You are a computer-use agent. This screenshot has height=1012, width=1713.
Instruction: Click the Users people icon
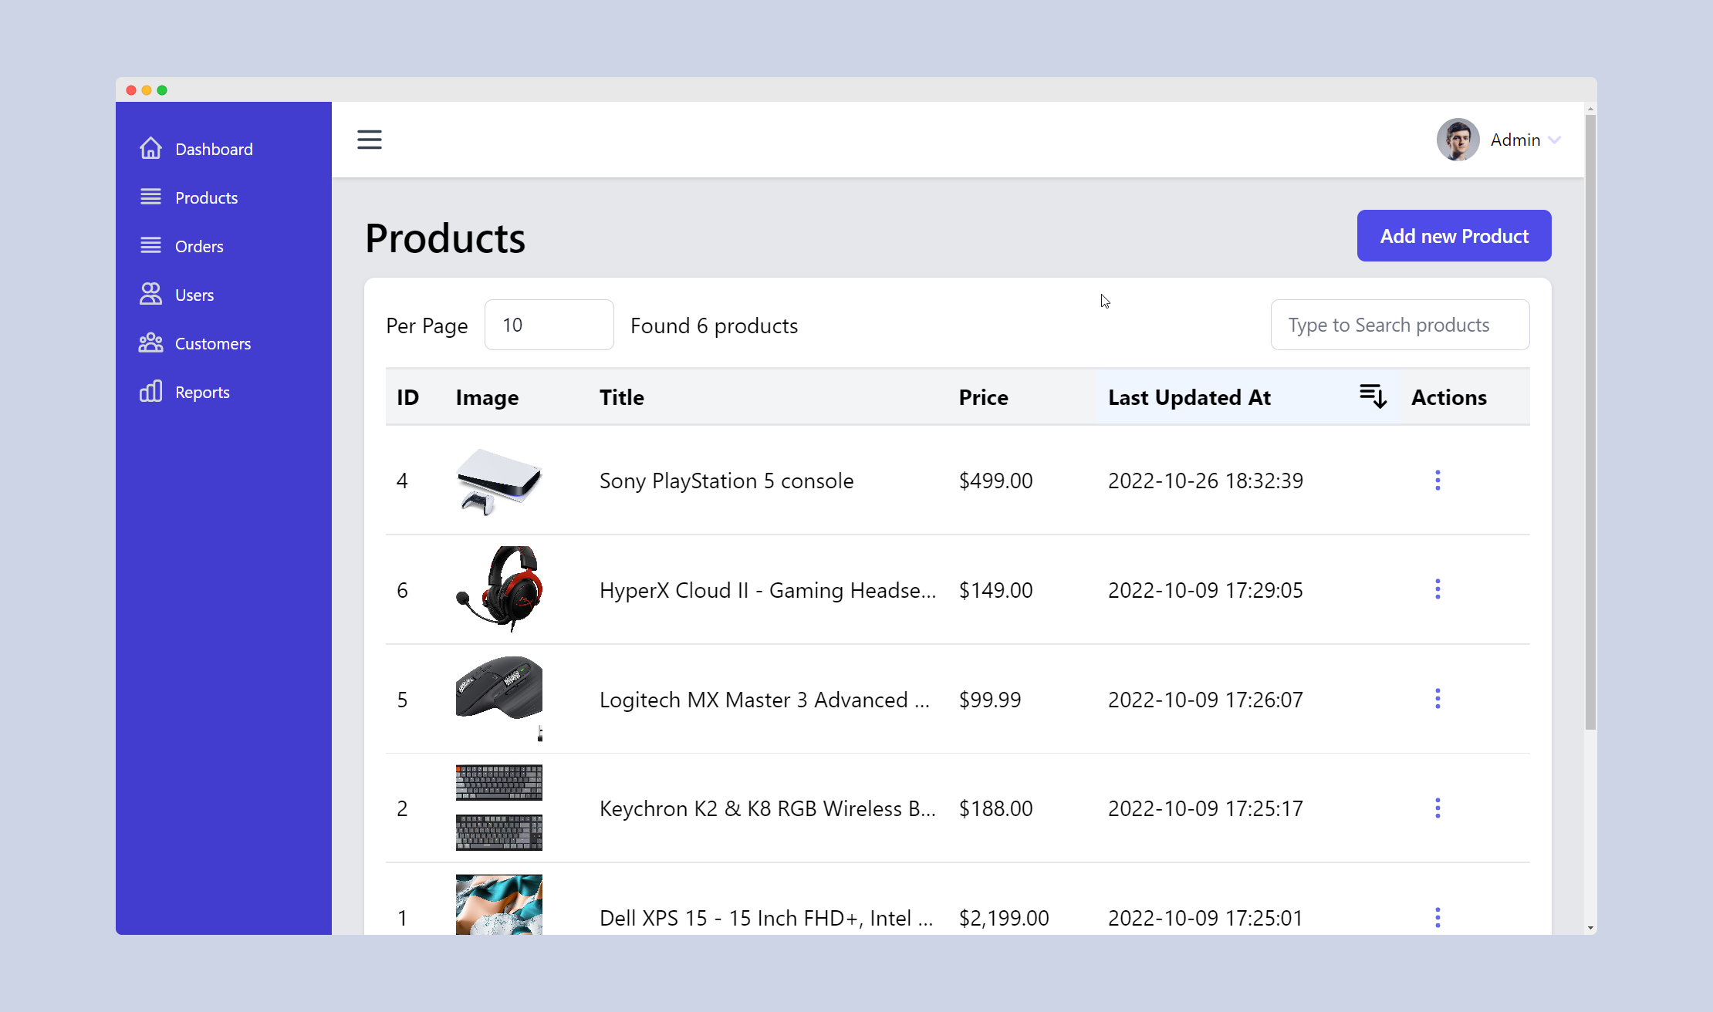point(150,294)
